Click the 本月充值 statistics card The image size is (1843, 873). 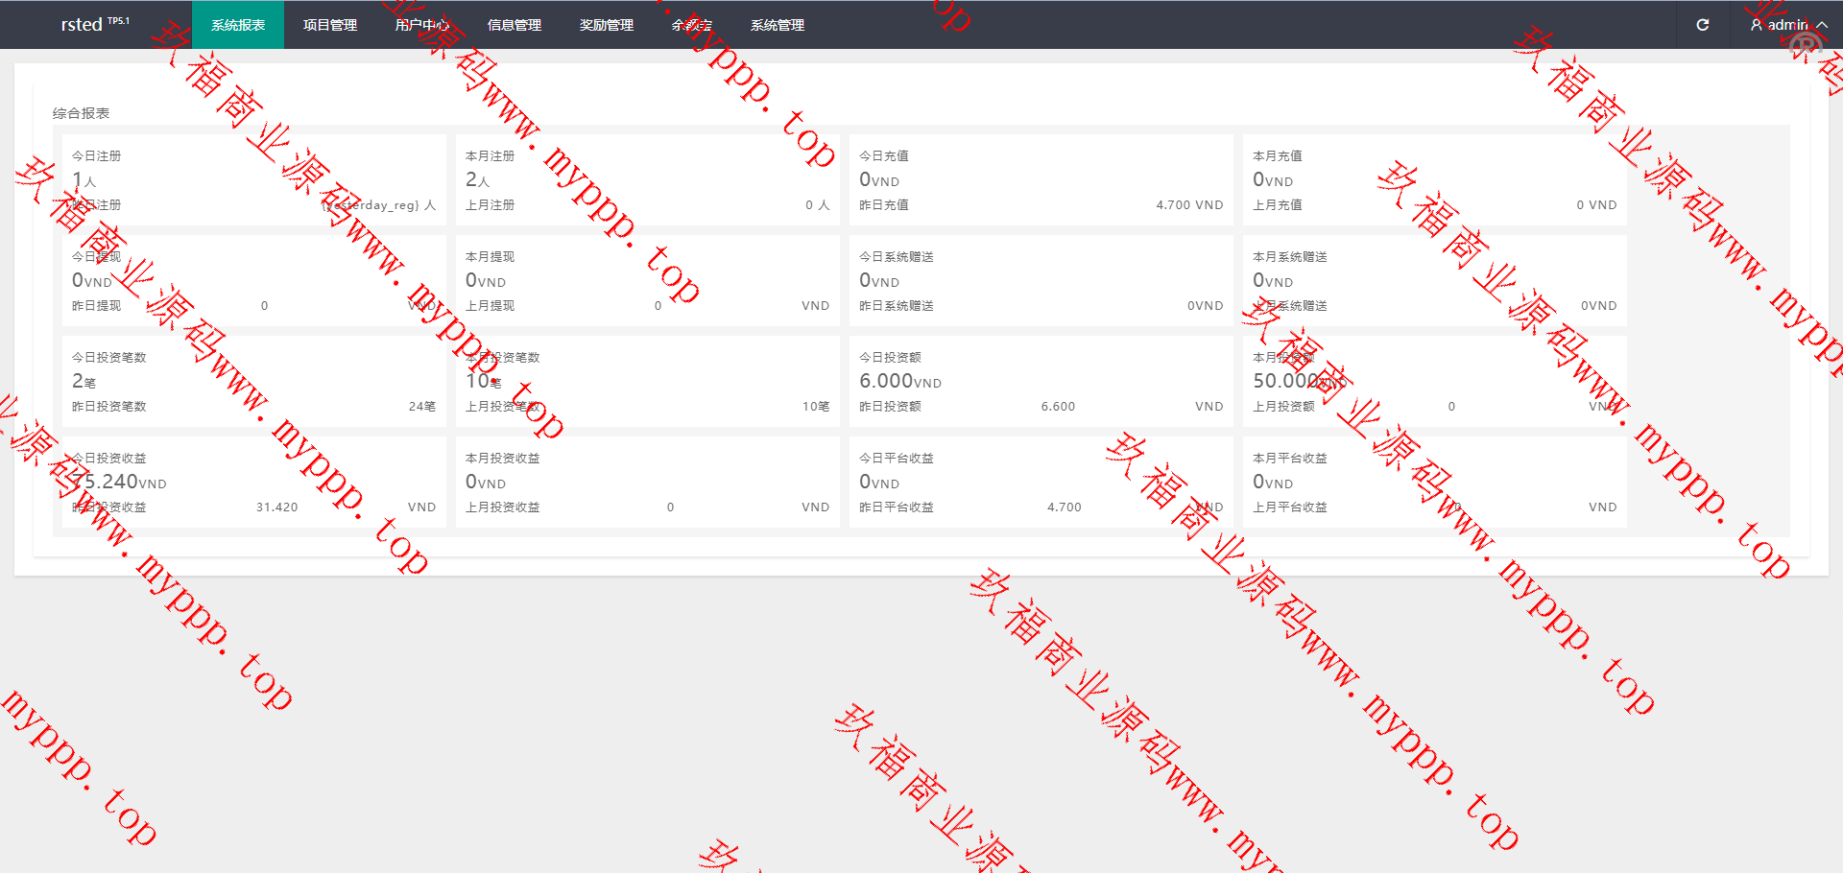(1434, 180)
